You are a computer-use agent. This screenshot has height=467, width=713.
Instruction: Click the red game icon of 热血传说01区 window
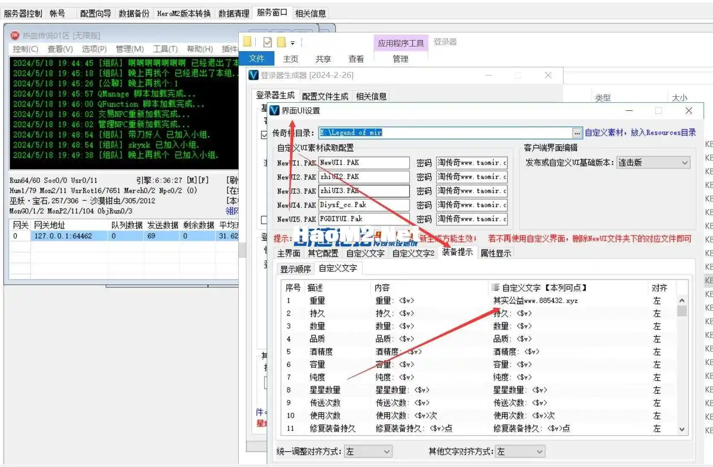point(15,35)
